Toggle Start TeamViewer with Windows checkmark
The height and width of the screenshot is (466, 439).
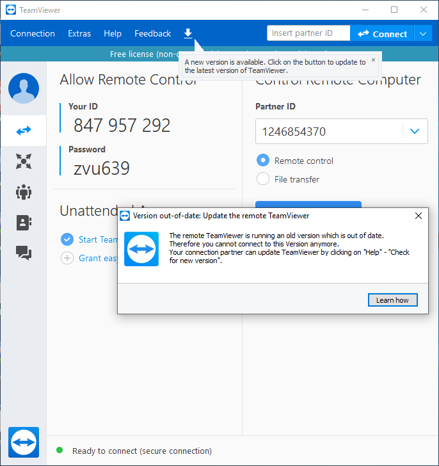click(67, 239)
